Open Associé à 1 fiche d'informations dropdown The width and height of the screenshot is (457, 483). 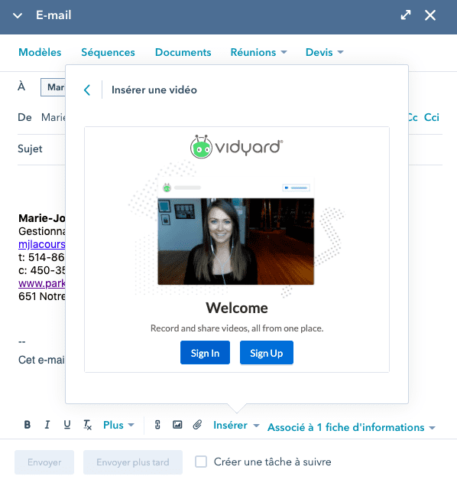tap(352, 427)
